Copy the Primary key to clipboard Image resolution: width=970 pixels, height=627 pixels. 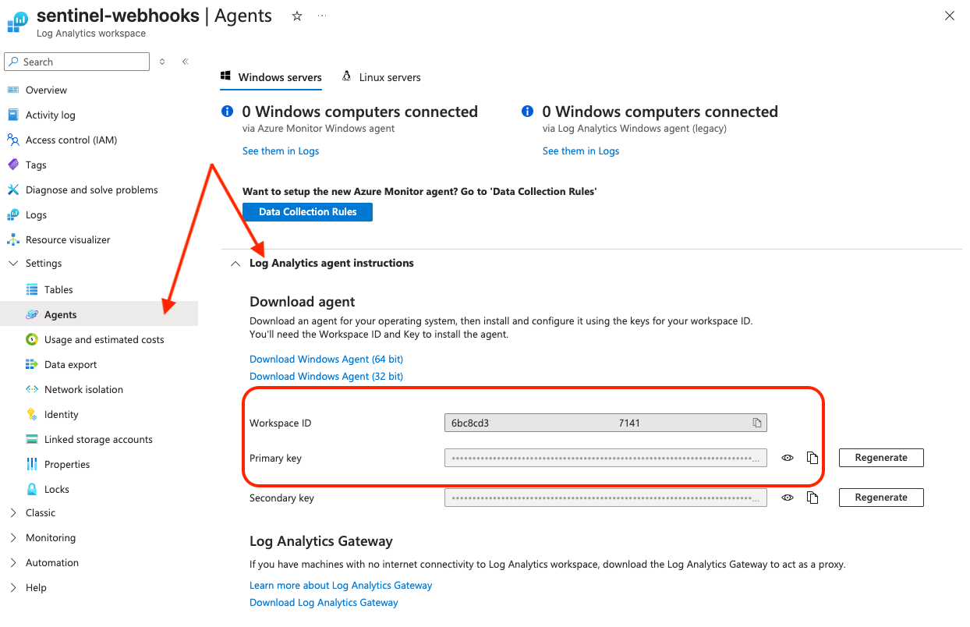[x=812, y=458]
